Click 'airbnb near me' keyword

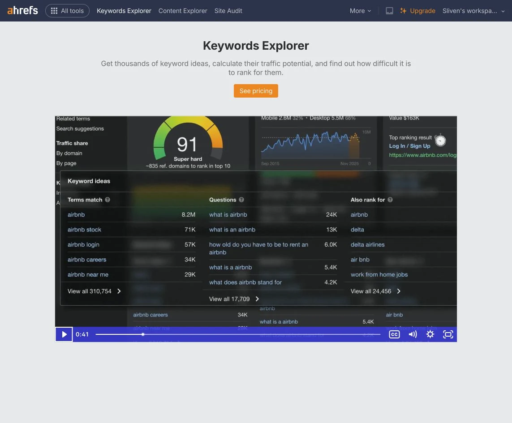(x=88, y=274)
